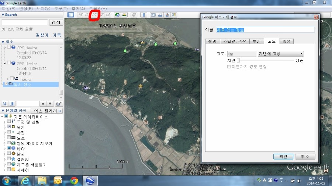
Task: Click 취소 to cancel the dialog
Action: (305, 157)
